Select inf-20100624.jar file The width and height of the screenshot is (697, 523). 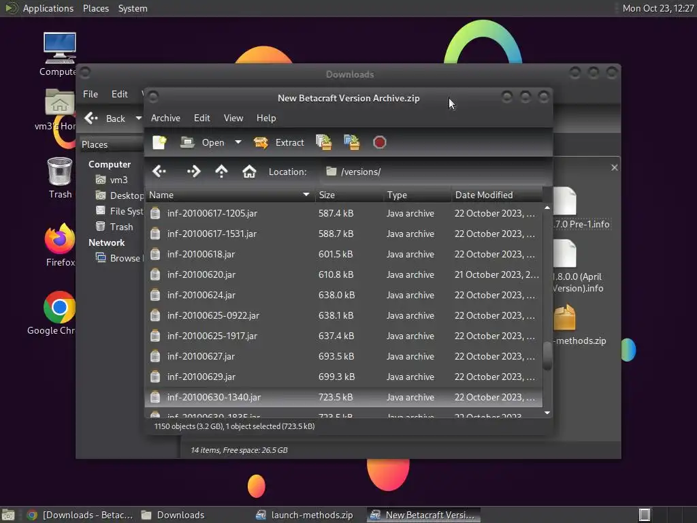pyautogui.click(x=344, y=296)
